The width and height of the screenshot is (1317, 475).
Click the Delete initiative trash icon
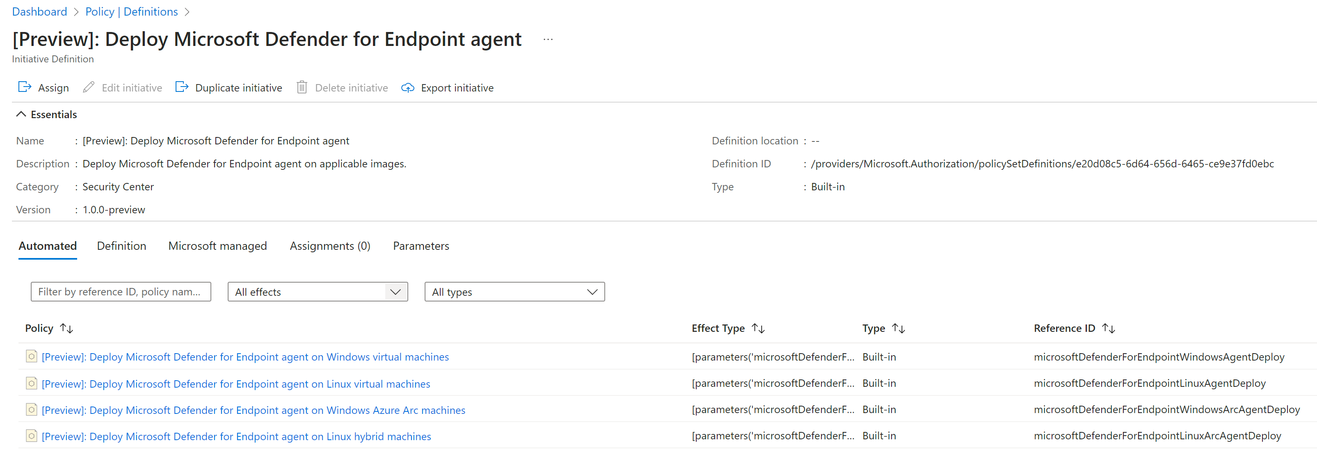(x=302, y=87)
